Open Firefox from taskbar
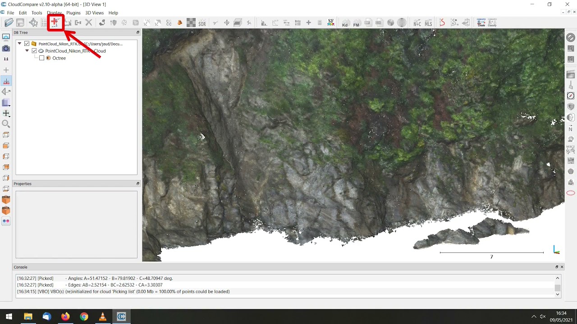Screen dimensions: 577x324 [x=65, y=317]
